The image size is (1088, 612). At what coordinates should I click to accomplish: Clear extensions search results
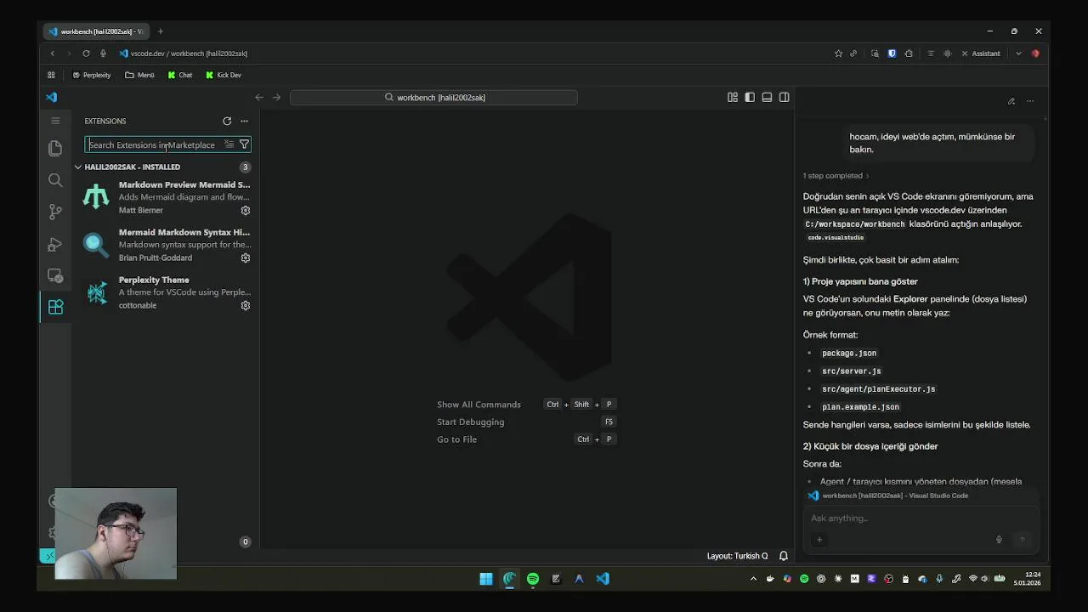tap(229, 144)
